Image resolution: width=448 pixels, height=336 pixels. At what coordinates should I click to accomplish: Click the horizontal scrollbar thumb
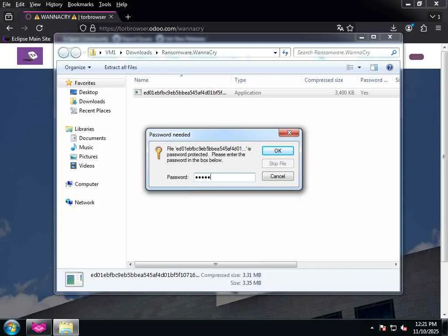[x=216, y=265]
